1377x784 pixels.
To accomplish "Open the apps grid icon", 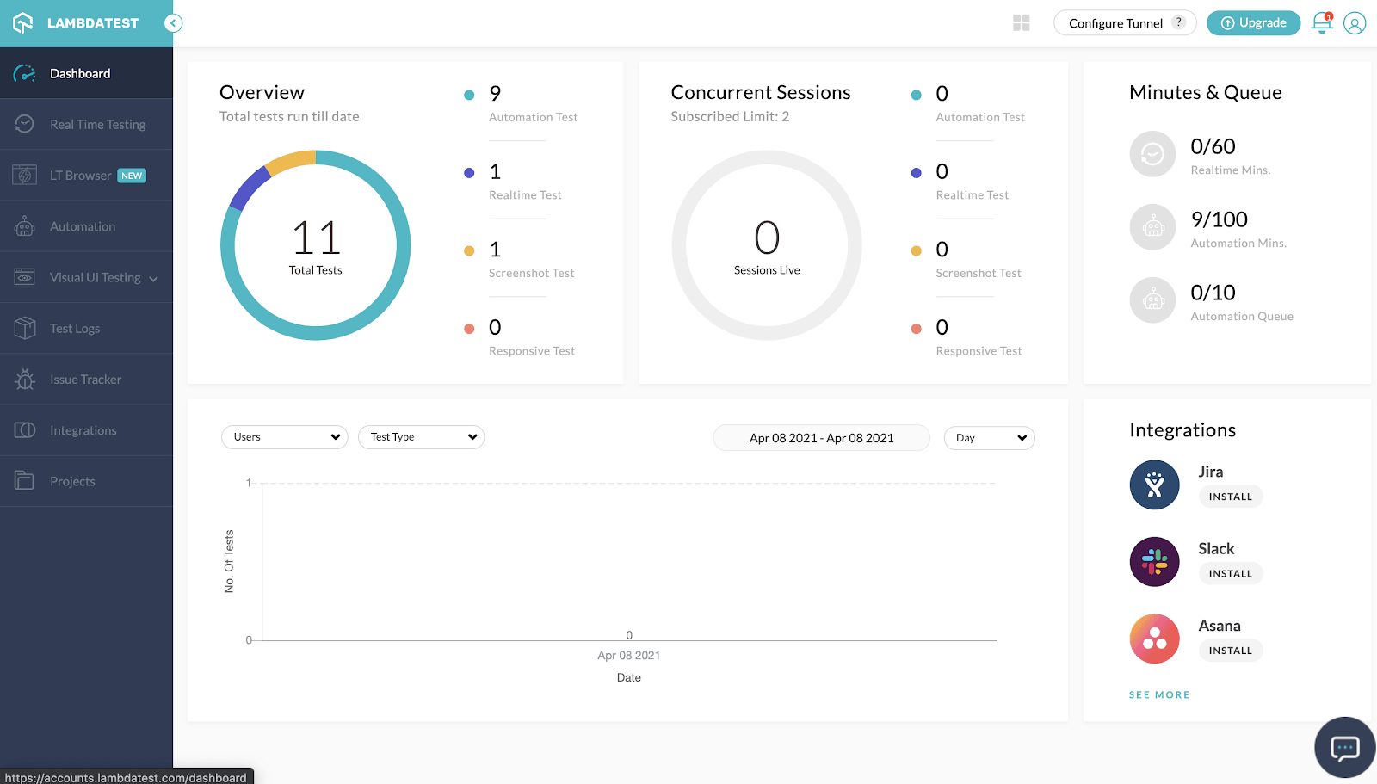I will [x=1022, y=23].
